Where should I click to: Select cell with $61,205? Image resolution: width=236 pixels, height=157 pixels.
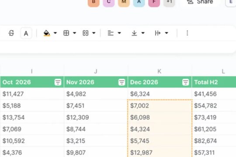214,129
